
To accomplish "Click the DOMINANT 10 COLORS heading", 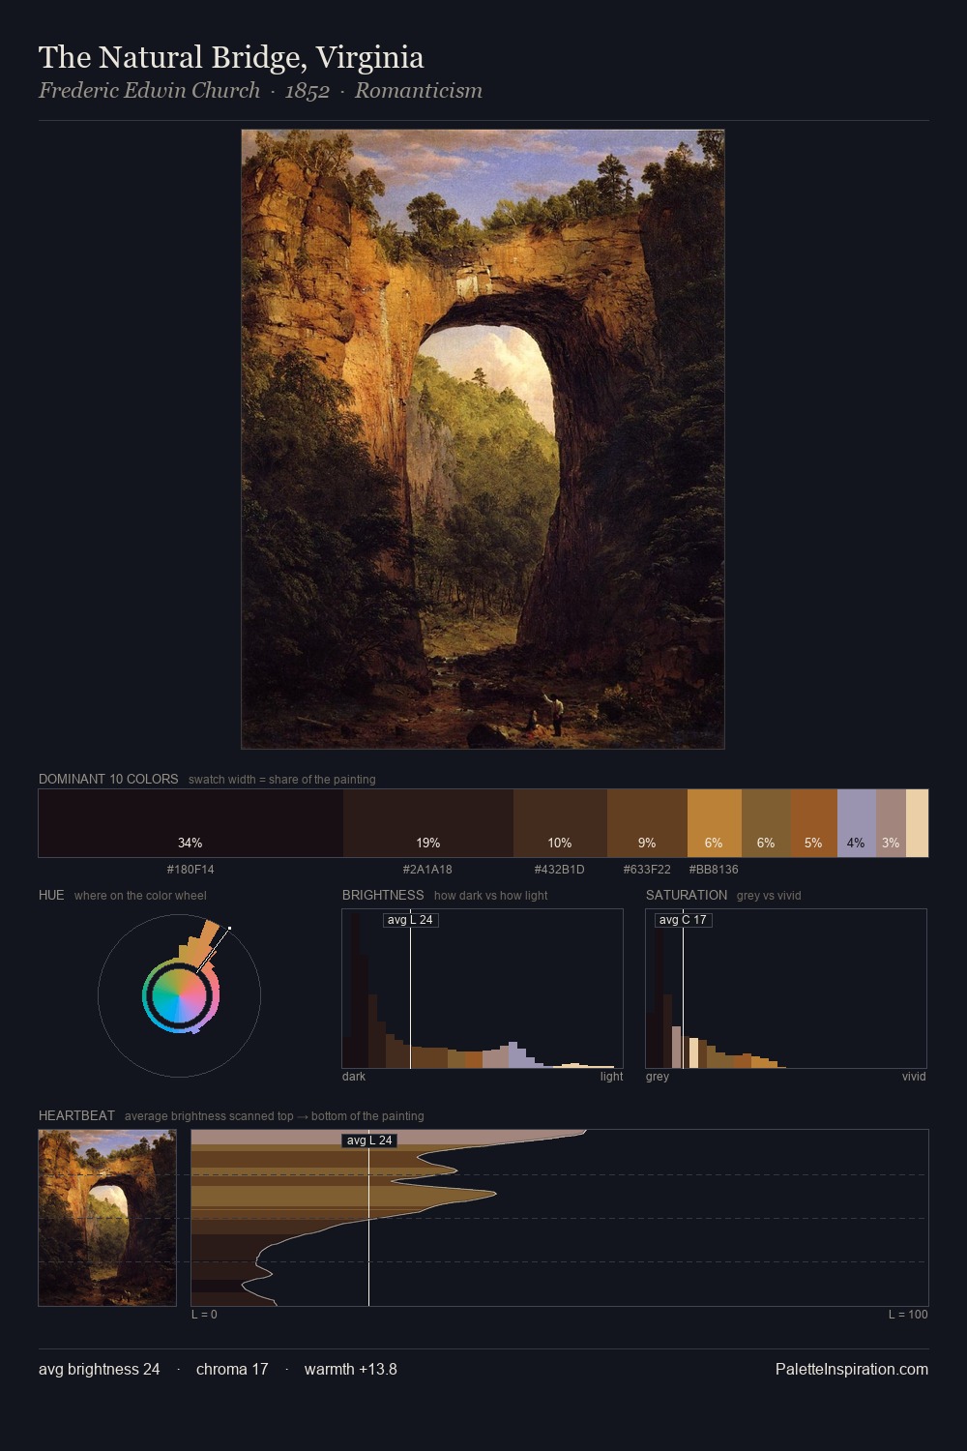I will (x=108, y=779).
